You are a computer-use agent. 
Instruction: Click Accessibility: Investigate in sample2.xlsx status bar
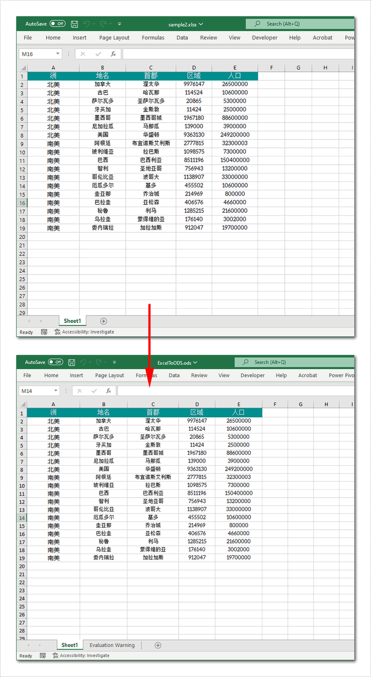[x=84, y=332]
